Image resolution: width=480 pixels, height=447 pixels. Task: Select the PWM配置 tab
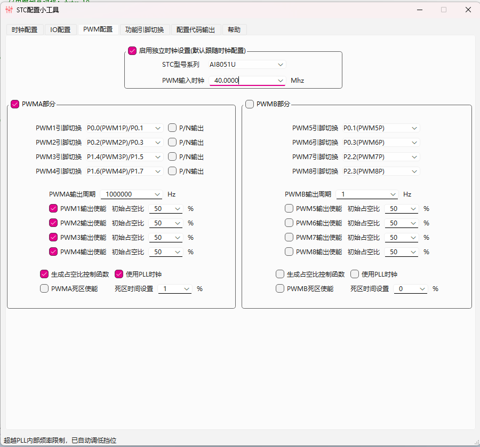[x=98, y=29]
